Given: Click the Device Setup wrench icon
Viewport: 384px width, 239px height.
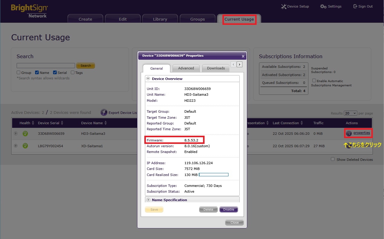Looking at the screenshot, I should (x=283, y=6).
